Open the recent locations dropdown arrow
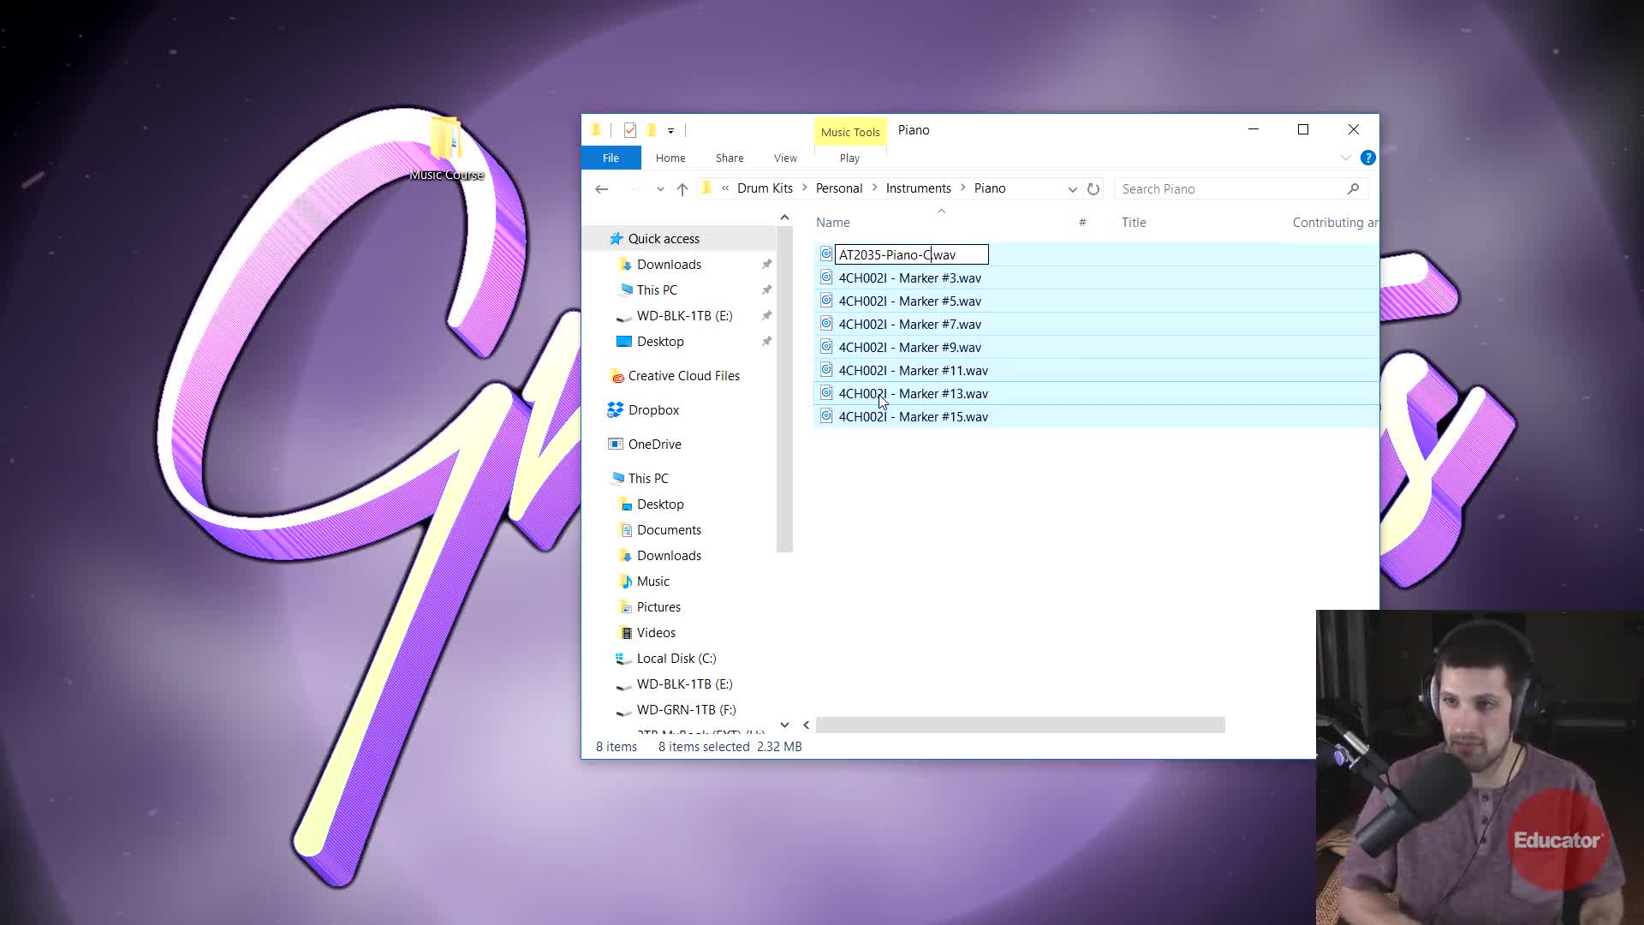The width and height of the screenshot is (1644, 925). click(x=660, y=189)
